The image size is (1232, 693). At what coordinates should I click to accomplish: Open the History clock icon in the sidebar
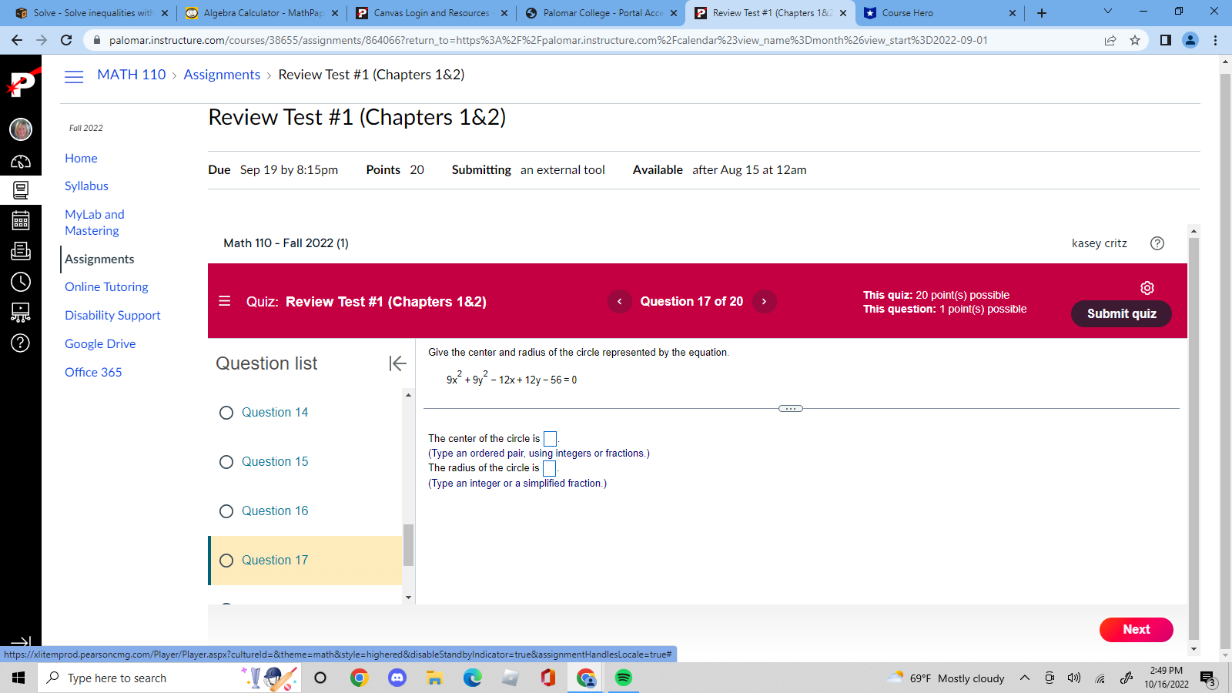[21, 282]
